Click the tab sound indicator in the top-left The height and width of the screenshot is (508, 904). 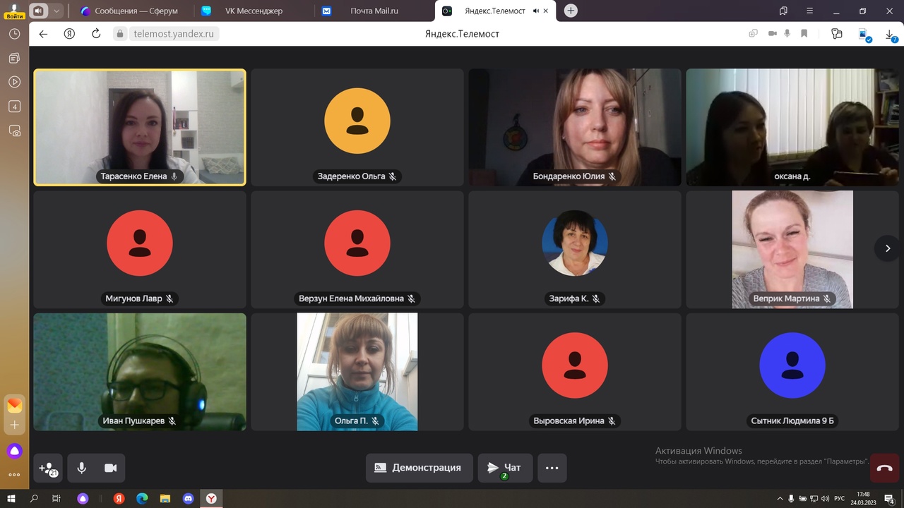click(38, 11)
